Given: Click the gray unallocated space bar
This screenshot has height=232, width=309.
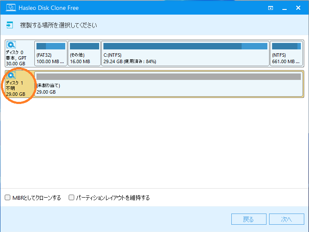Looking at the screenshot, I should click(169, 76).
